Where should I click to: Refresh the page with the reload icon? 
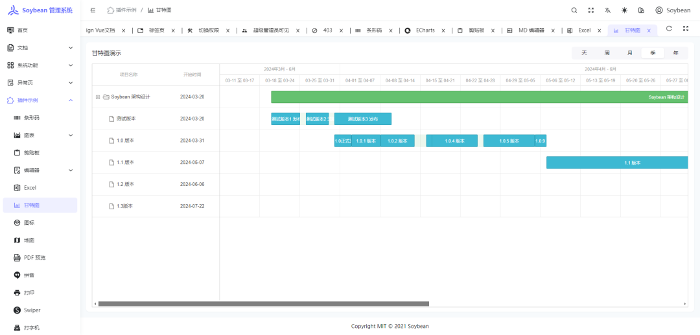click(669, 29)
